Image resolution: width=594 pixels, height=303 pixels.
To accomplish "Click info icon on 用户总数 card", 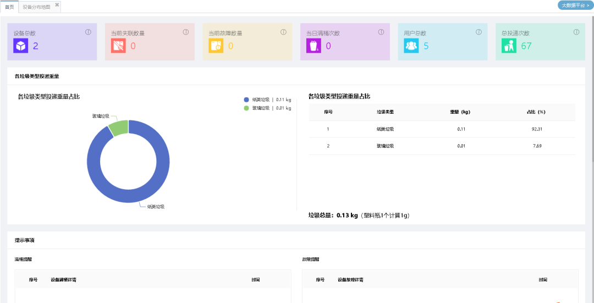I will [479, 32].
